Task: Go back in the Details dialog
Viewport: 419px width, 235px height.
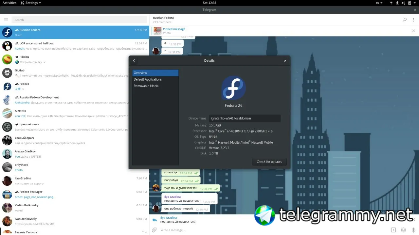Action: [134, 61]
